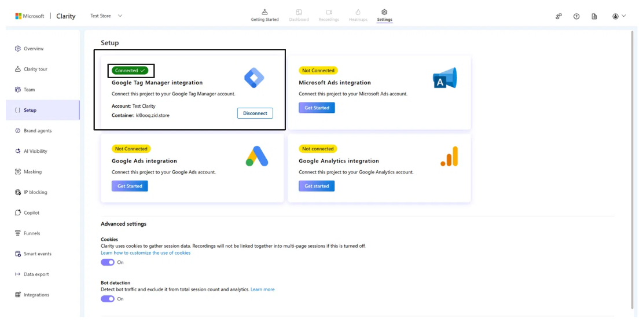The height and width of the screenshot is (323, 643).
Task: Open Clarity tour sidebar icon
Action: (17, 69)
